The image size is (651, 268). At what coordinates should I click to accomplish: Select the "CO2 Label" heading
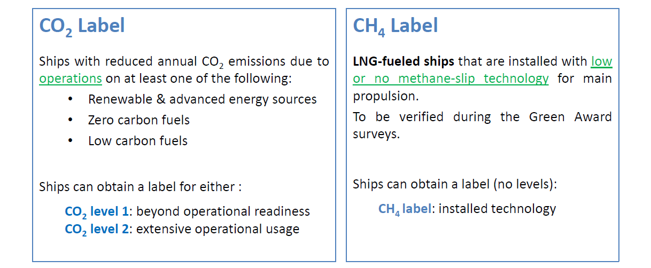pyautogui.click(x=82, y=26)
